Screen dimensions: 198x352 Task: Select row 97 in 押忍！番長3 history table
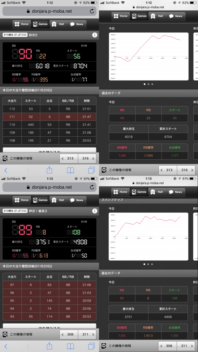[49, 285]
